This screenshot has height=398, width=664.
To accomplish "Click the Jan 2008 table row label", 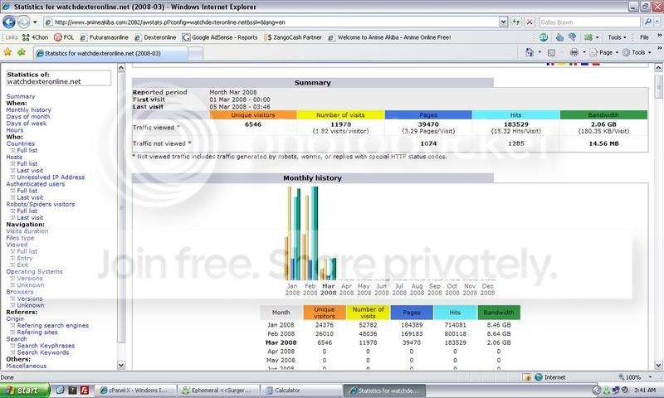I will [x=281, y=325].
